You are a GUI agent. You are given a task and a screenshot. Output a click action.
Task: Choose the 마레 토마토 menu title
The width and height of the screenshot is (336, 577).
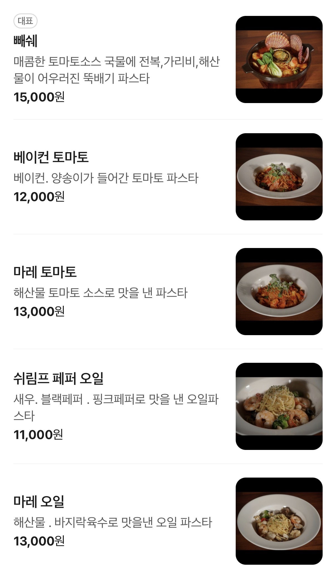(x=45, y=272)
